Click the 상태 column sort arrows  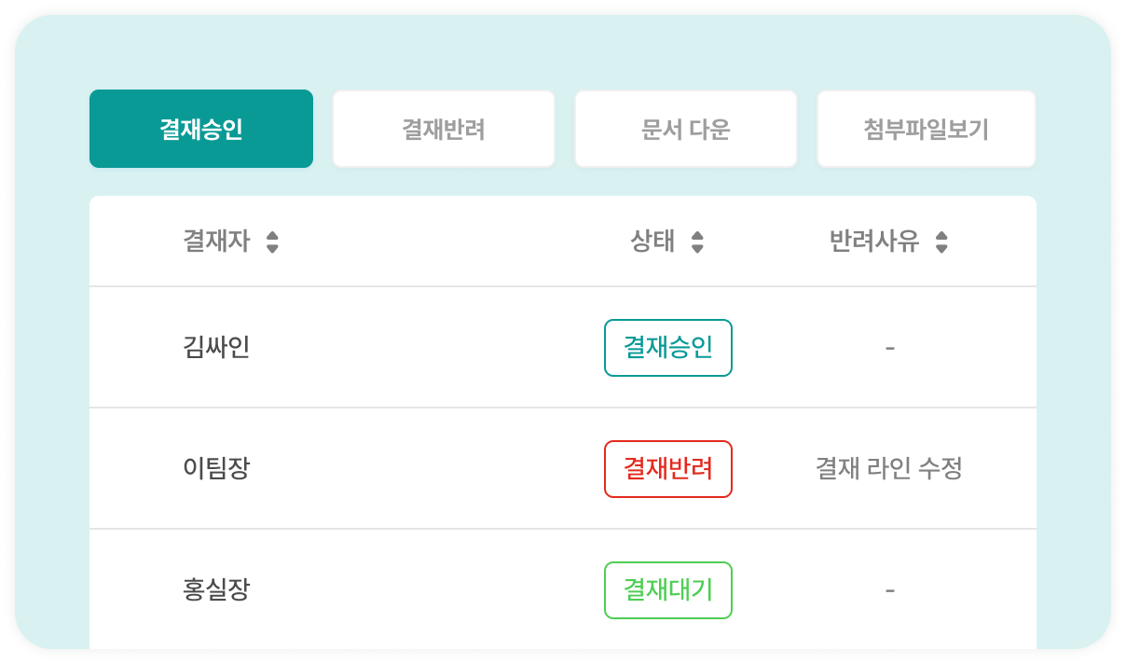point(695,241)
